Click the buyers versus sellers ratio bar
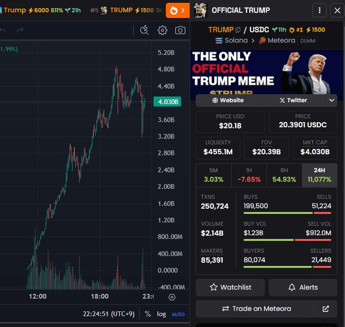Screen dimensions: 345x327 tap(287, 267)
